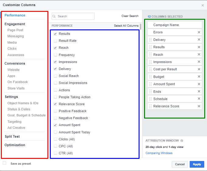The width and height of the screenshot is (207, 171).
Task: Enable the Positive Feedback checkbox
Action: (55, 111)
